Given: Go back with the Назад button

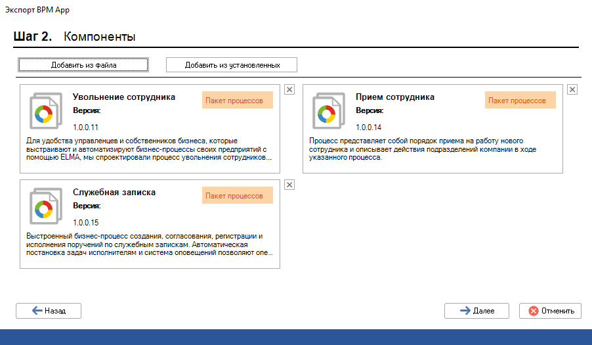Looking at the screenshot, I should [x=49, y=311].
